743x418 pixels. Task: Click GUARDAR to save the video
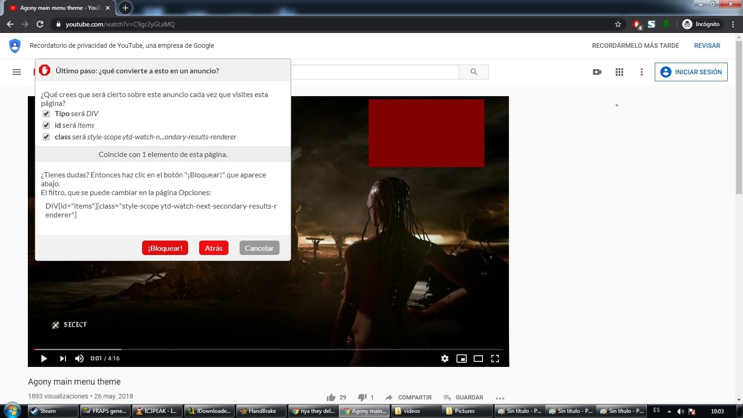[463, 398]
